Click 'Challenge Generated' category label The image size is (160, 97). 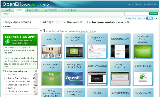click(18, 91)
